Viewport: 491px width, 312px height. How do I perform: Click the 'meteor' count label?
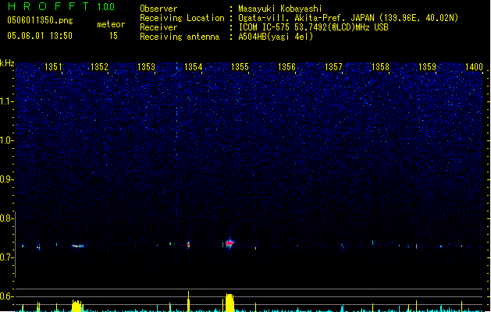[111, 24]
